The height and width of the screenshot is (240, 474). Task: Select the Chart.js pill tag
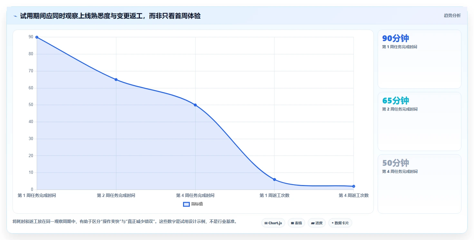[x=273, y=223]
